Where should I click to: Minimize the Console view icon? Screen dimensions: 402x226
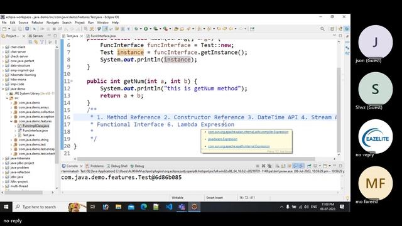(x=335, y=166)
